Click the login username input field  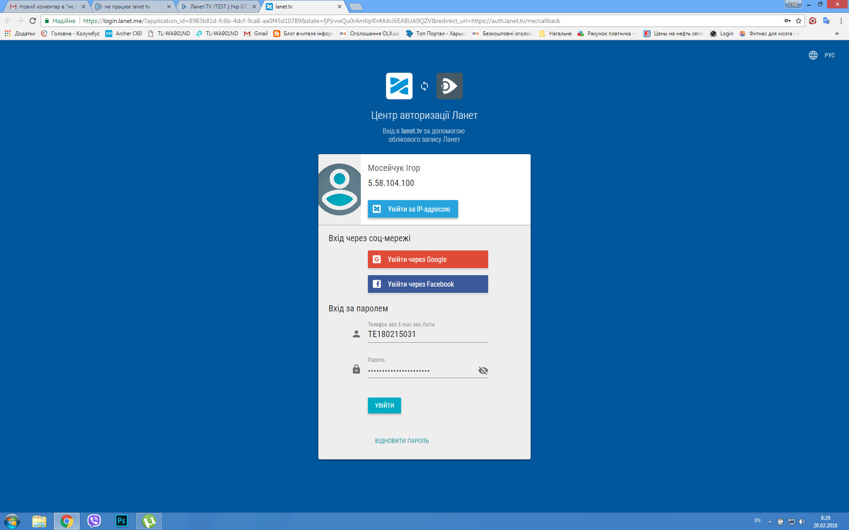point(427,334)
